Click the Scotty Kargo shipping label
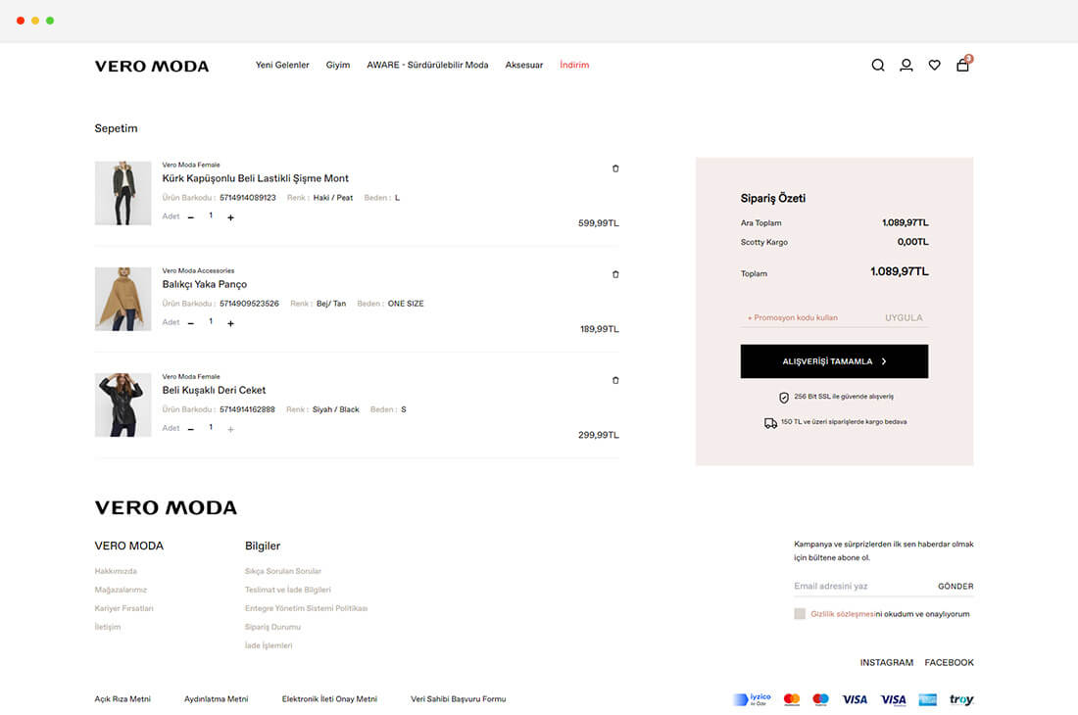Image resolution: width=1078 pixels, height=715 pixels. click(763, 243)
